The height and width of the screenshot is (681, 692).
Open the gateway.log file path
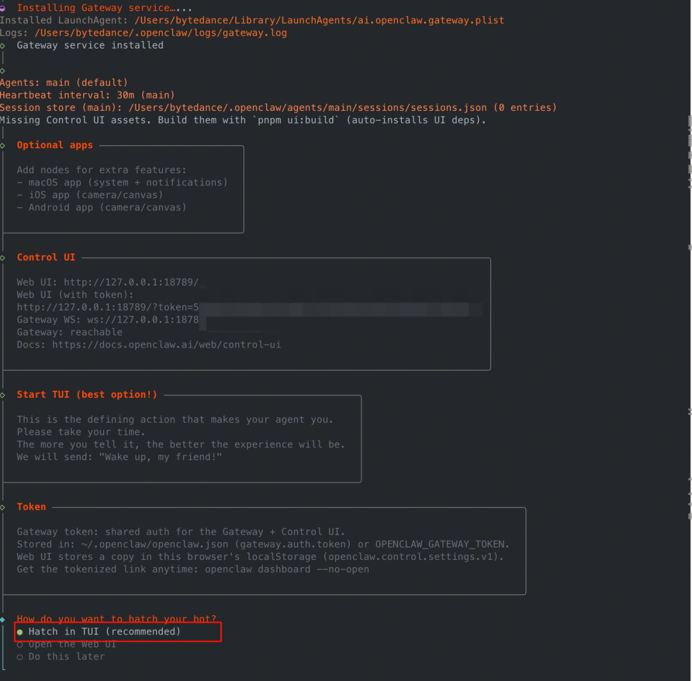coord(160,33)
